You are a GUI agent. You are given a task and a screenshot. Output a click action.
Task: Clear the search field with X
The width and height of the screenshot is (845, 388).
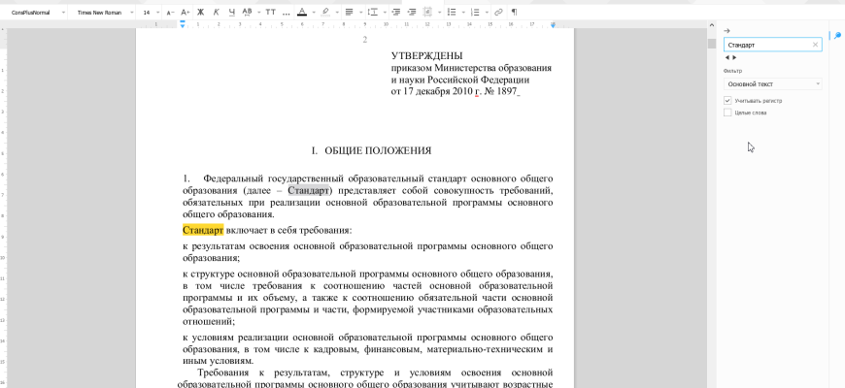pos(815,45)
